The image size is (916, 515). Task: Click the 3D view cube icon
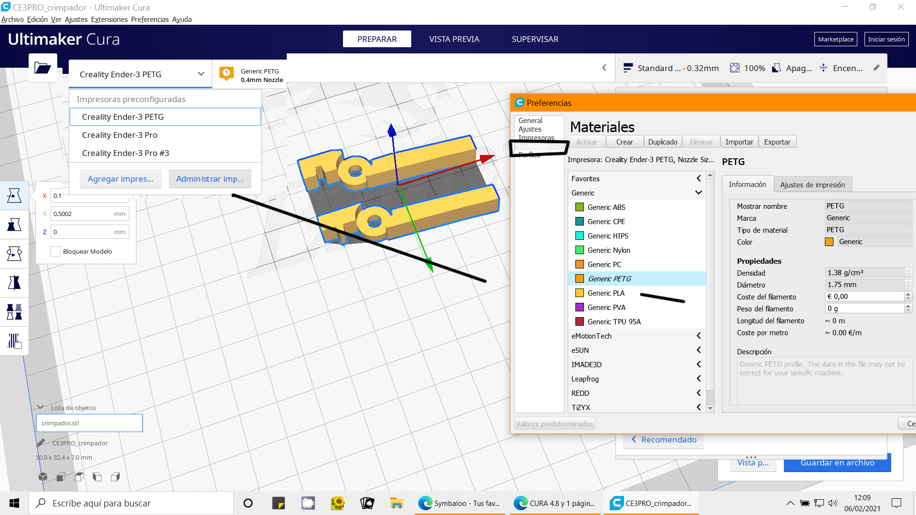click(x=43, y=477)
